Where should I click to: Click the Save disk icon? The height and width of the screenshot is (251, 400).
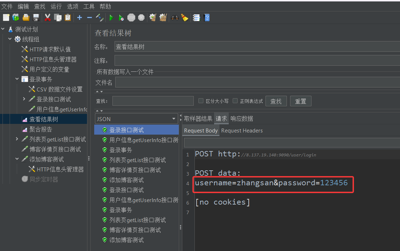36,17
